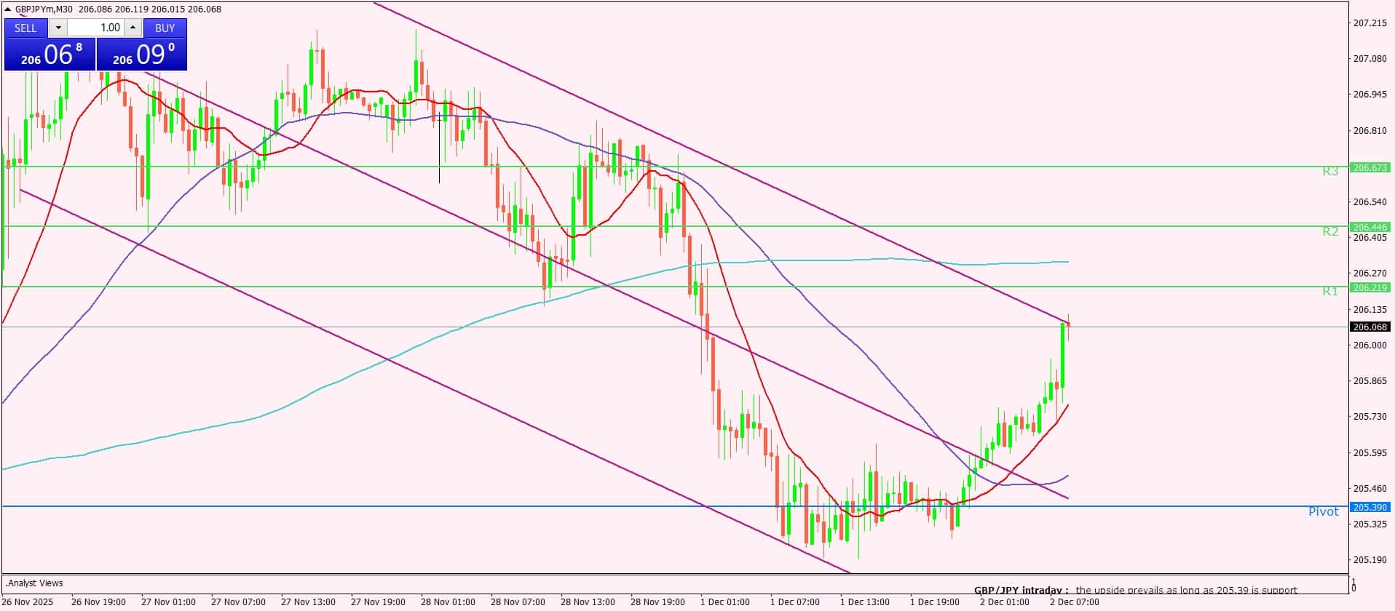Select the Pivot level label
The image size is (1395, 611).
[x=1324, y=512]
